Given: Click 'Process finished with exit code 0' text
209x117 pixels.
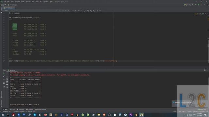Looking at the screenshot, I should click(24, 105).
